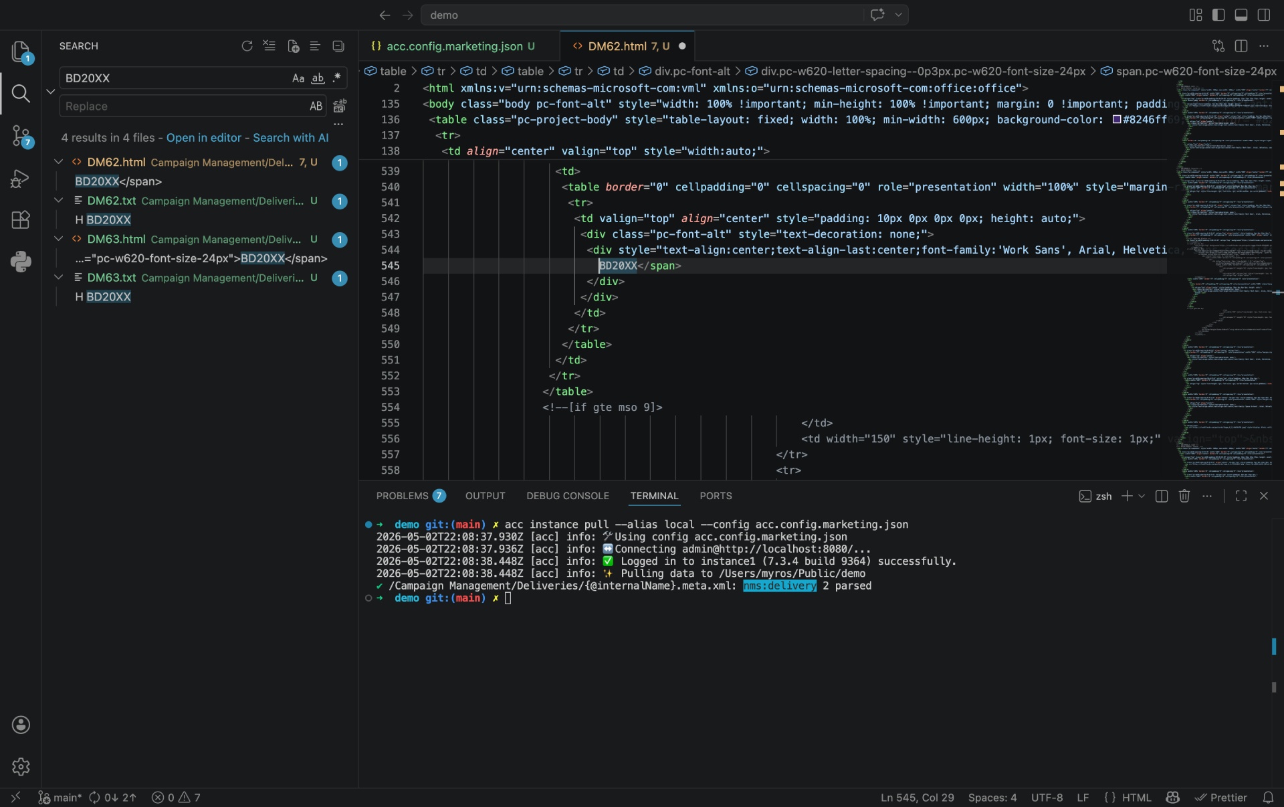Image resolution: width=1284 pixels, height=807 pixels.
Task: Toggle Match Case in search box
Action: pyautogui.click(x=298, y=78)
